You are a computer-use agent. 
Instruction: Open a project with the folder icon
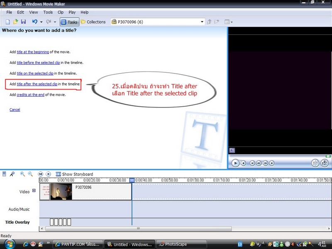tap(15, 22)
